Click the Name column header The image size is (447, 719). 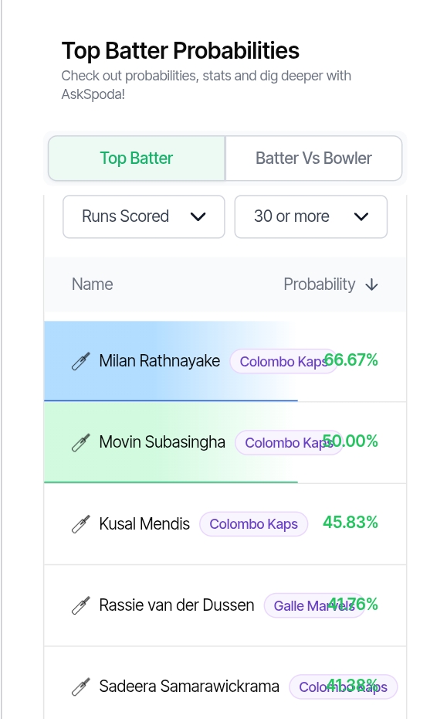tap(92, 285)
